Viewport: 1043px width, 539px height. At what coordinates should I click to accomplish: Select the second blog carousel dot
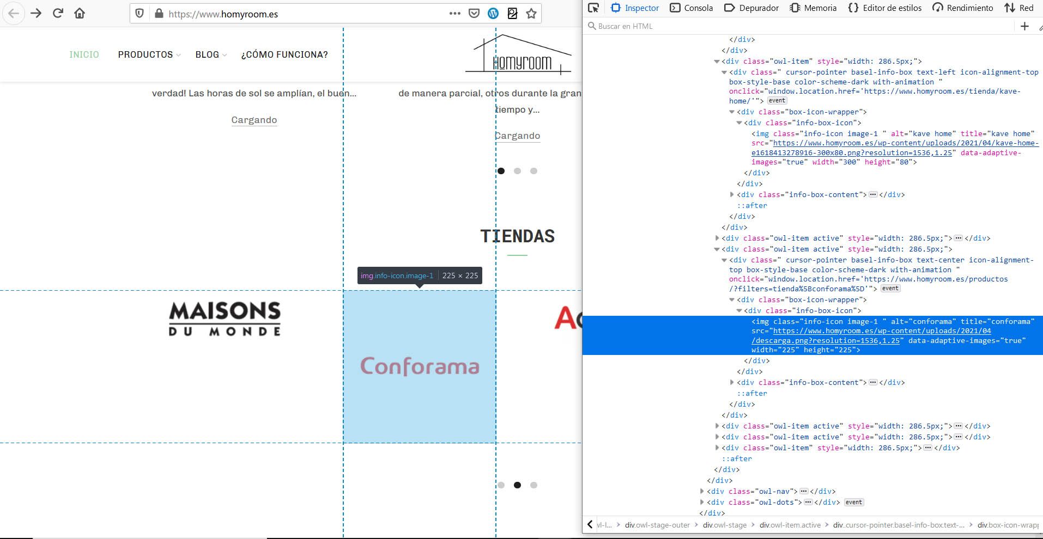pyautogui.click(x=517, y=171)
